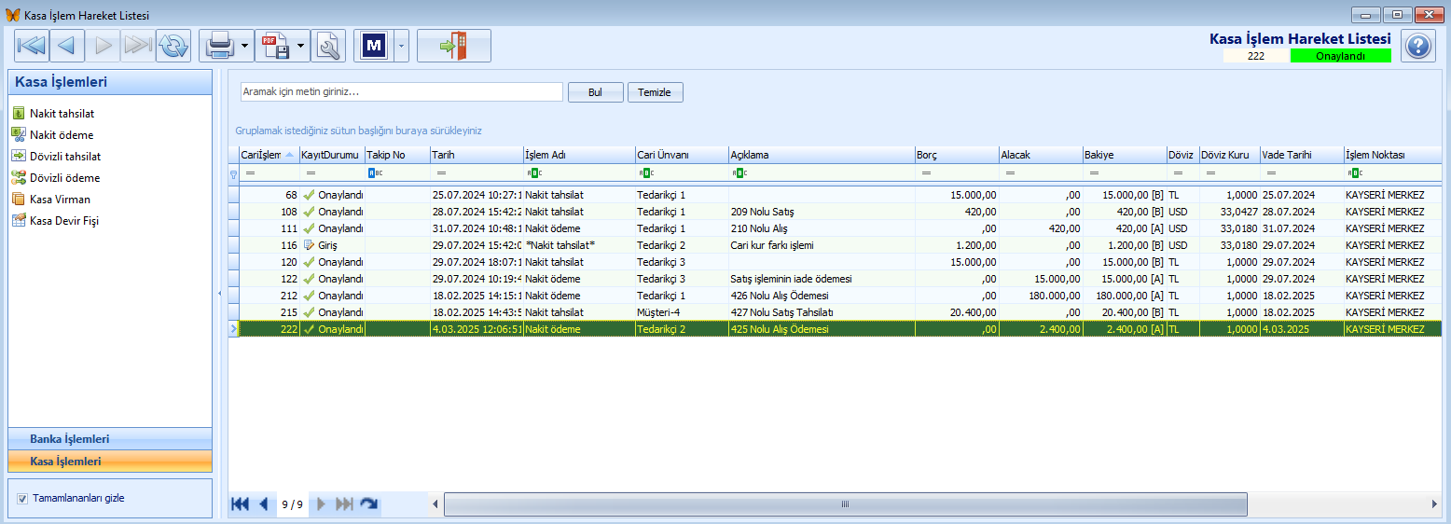Open Kasa Virman from sidebar

[x=60, y=200]
